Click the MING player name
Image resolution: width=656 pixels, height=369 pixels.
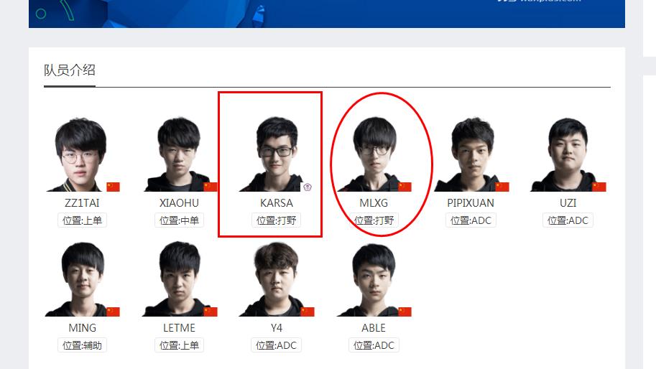click(x=82, y=328)
